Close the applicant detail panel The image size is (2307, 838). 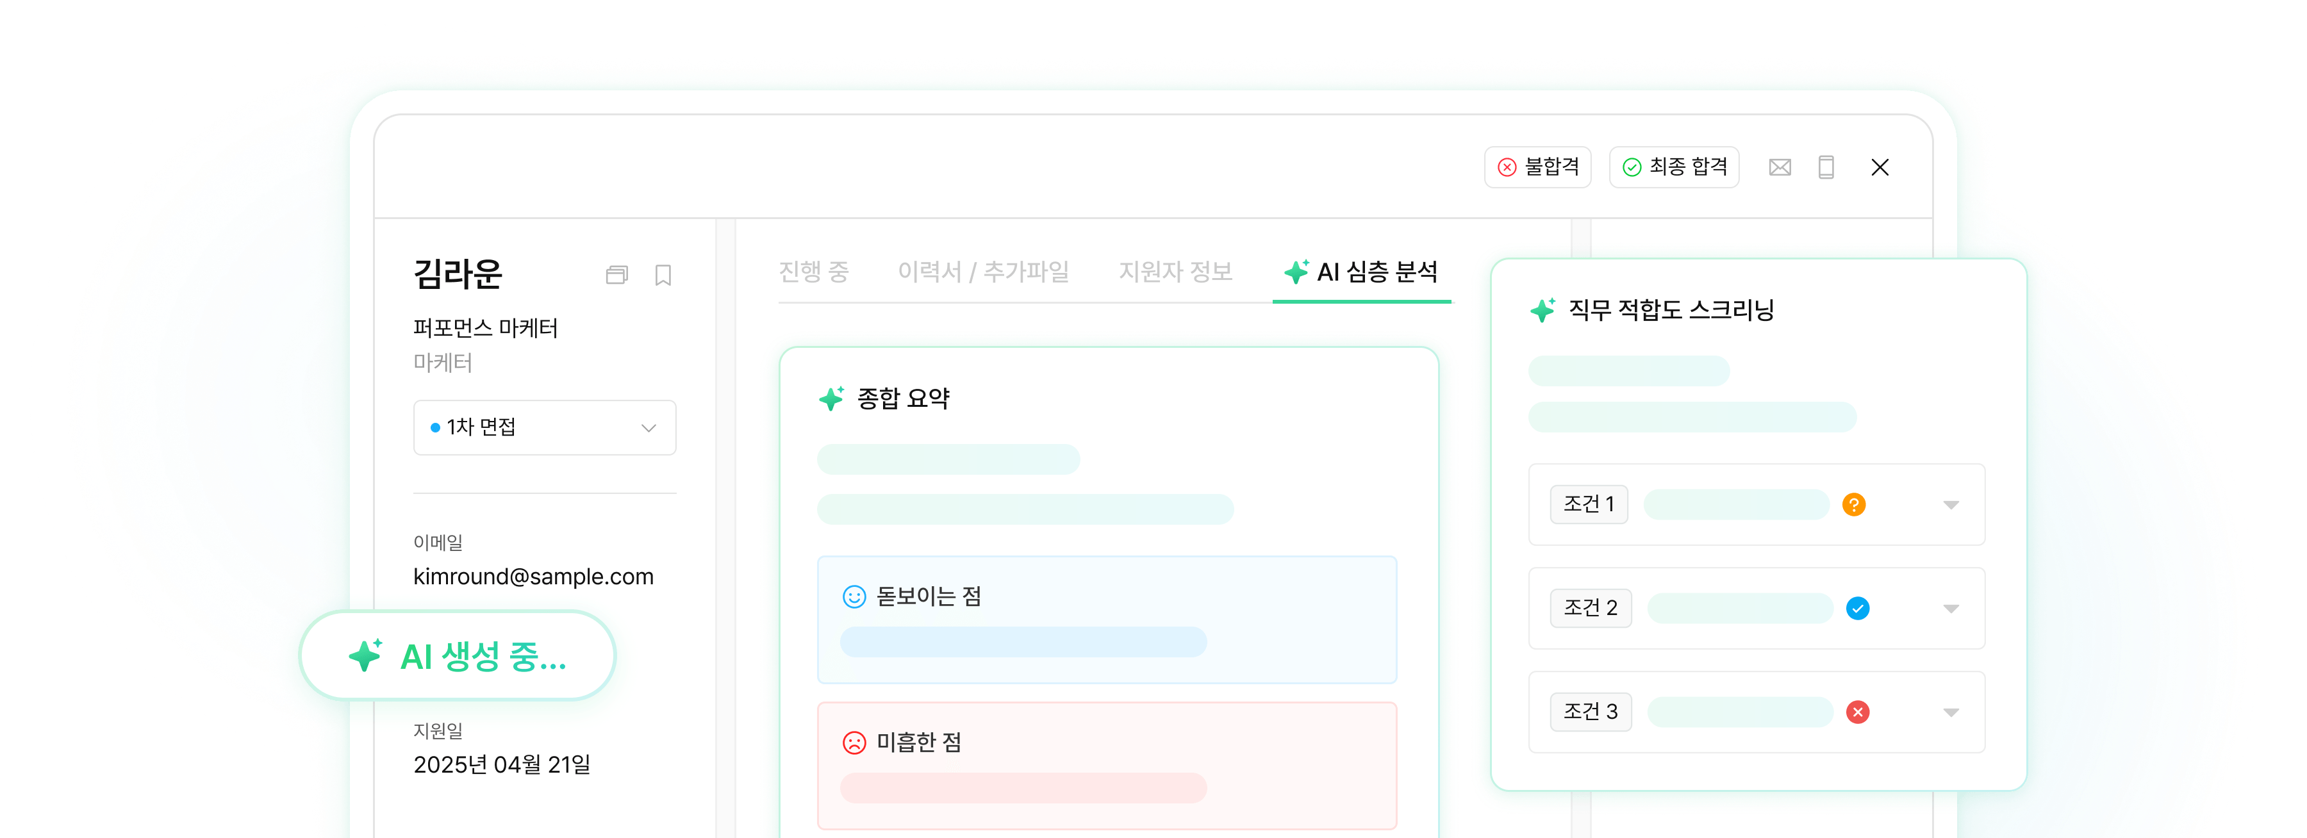point(1880,167)
